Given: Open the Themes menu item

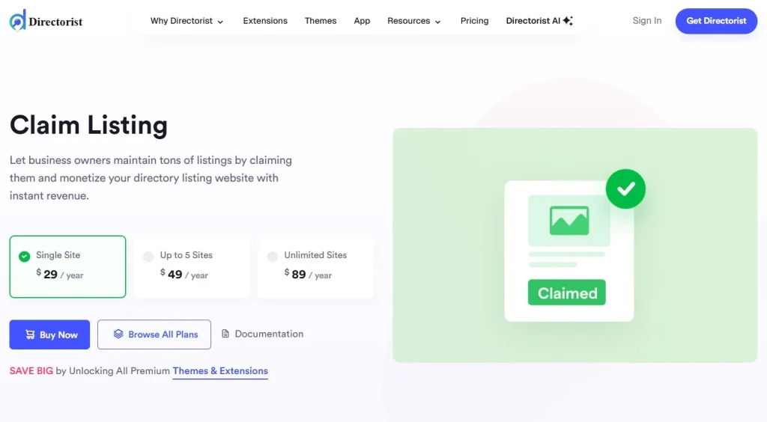Looking at the screenshot, I should click(321, 21).
